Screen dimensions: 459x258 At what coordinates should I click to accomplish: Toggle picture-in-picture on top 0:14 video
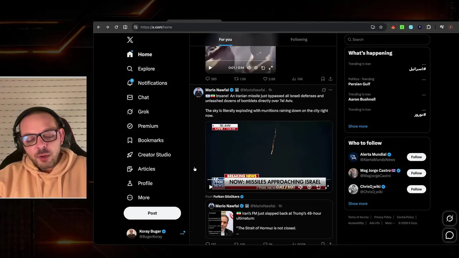tap(263, 68)
